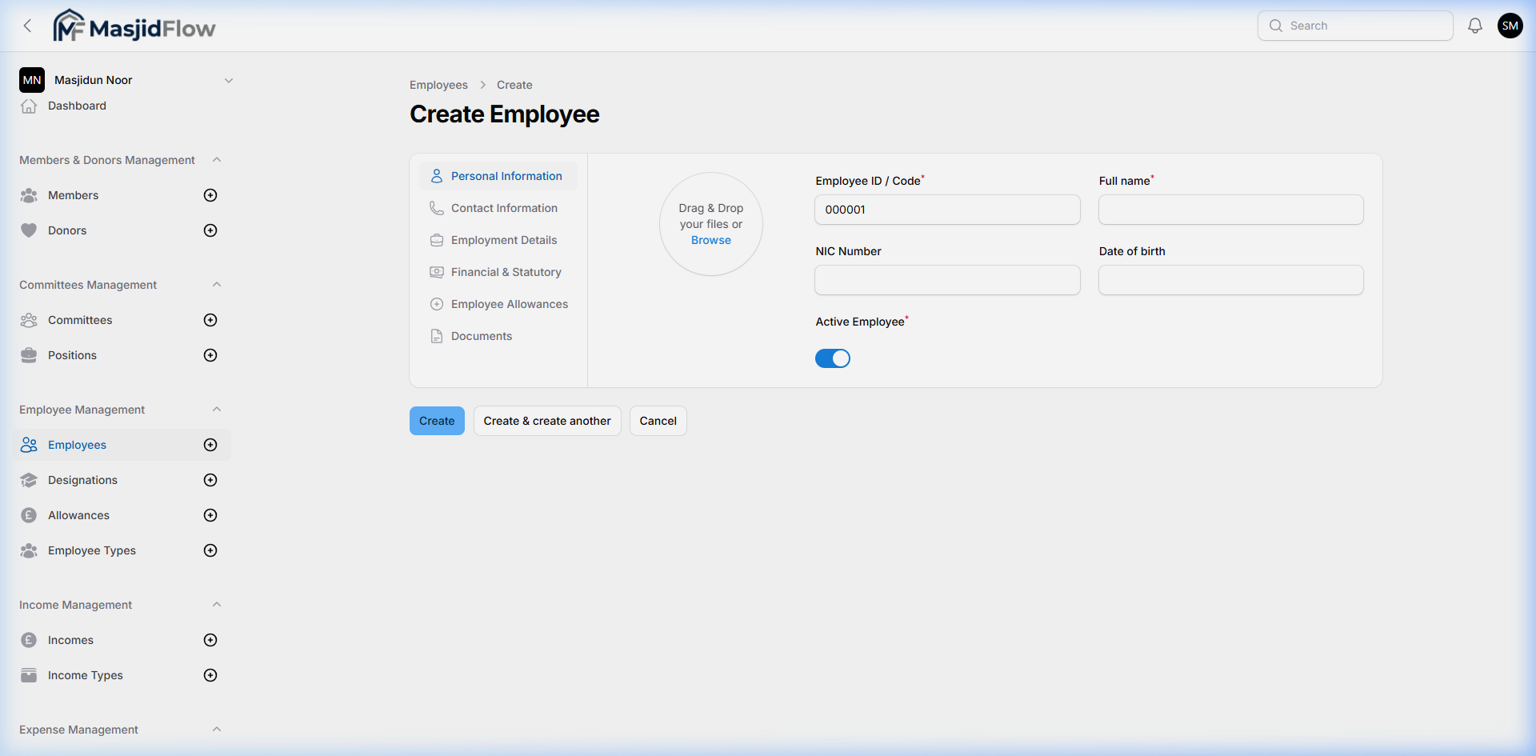Click the plus icon next to Committees

(210, 319)
